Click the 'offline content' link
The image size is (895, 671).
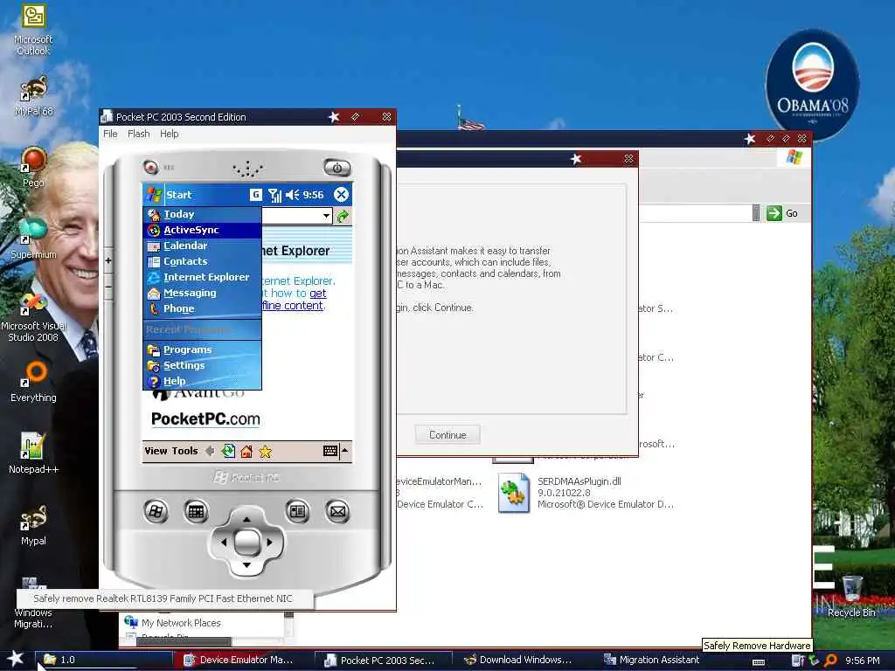[293, 306]
